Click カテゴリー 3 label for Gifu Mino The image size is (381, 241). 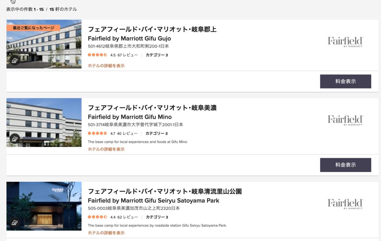(x=157, y=134)
